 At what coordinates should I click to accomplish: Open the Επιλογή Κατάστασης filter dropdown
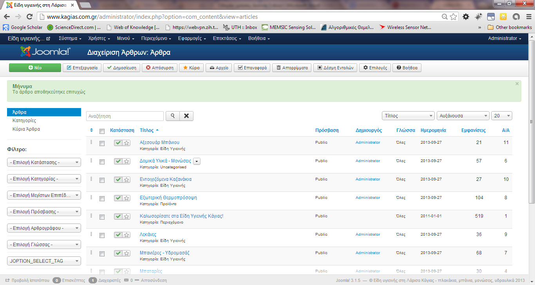click(44, 162)
